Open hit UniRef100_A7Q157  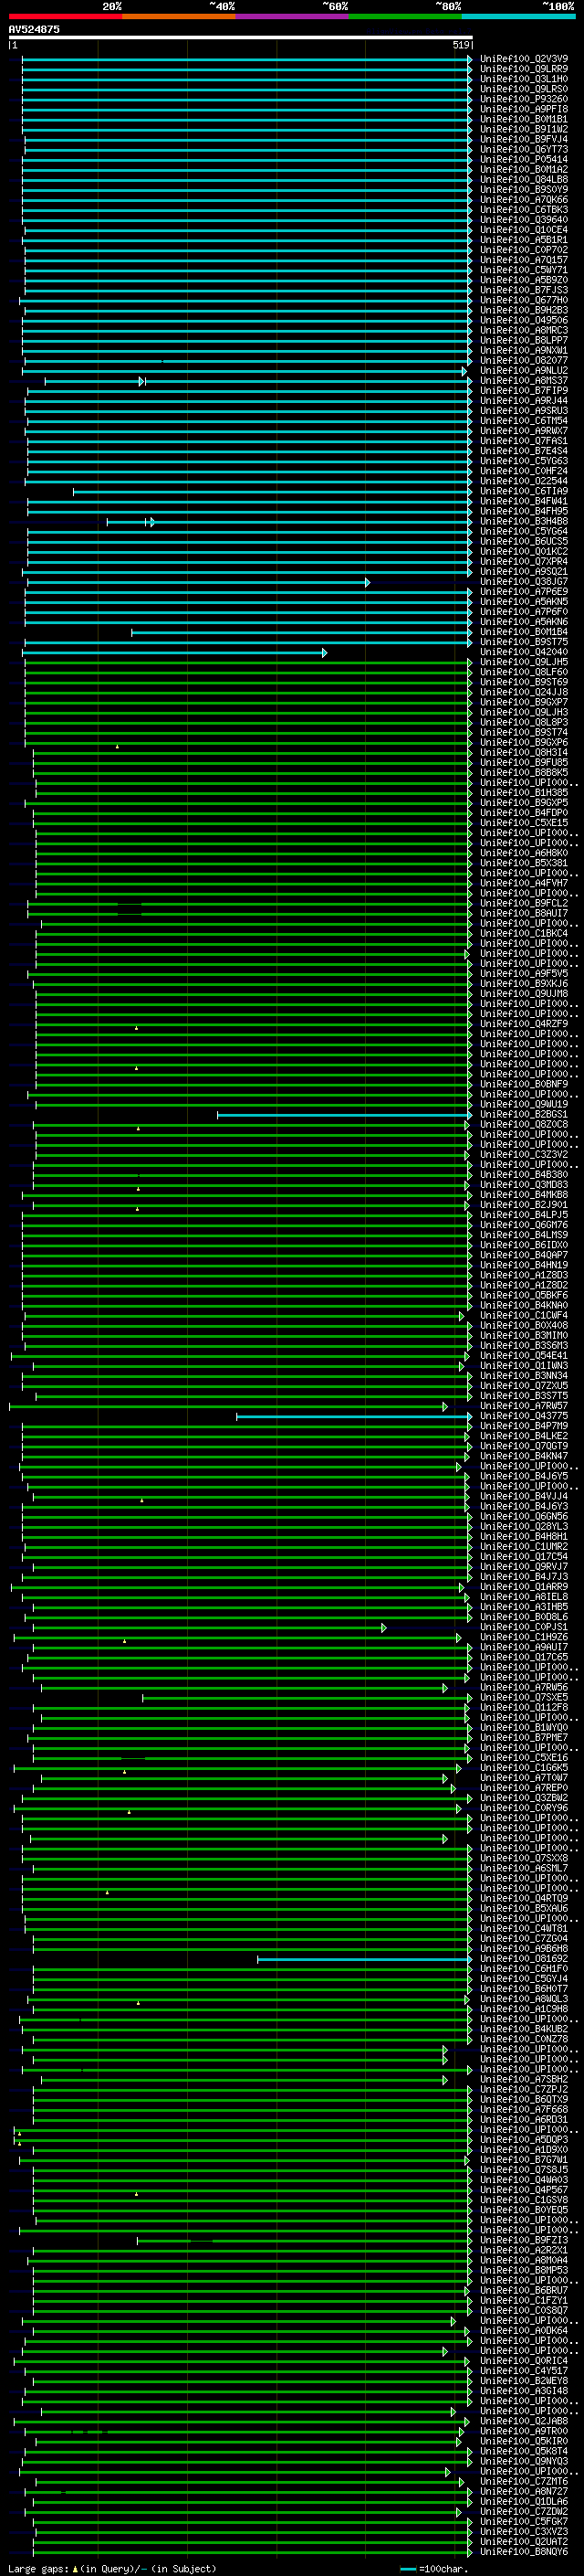(524, 260)
